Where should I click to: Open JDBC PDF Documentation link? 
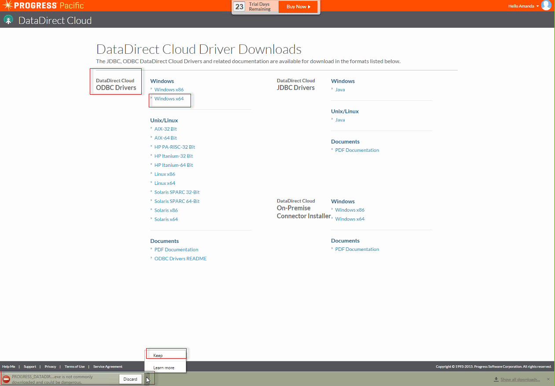357,150
